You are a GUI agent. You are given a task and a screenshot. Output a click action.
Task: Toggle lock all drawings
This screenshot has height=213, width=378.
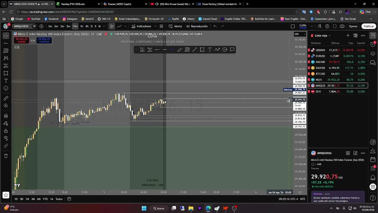[x=6, y=131]
